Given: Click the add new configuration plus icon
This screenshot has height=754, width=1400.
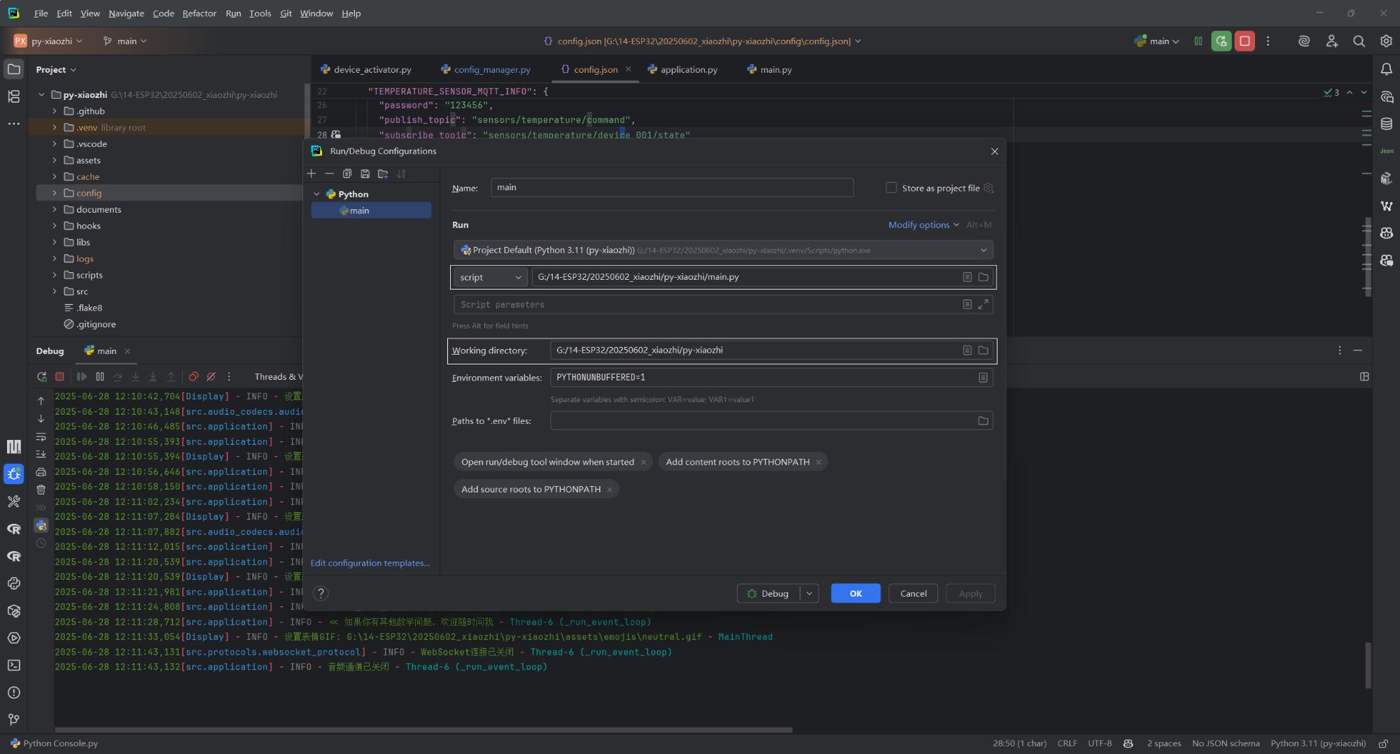Looking at the screenshot, I should (x=311, y=173).
